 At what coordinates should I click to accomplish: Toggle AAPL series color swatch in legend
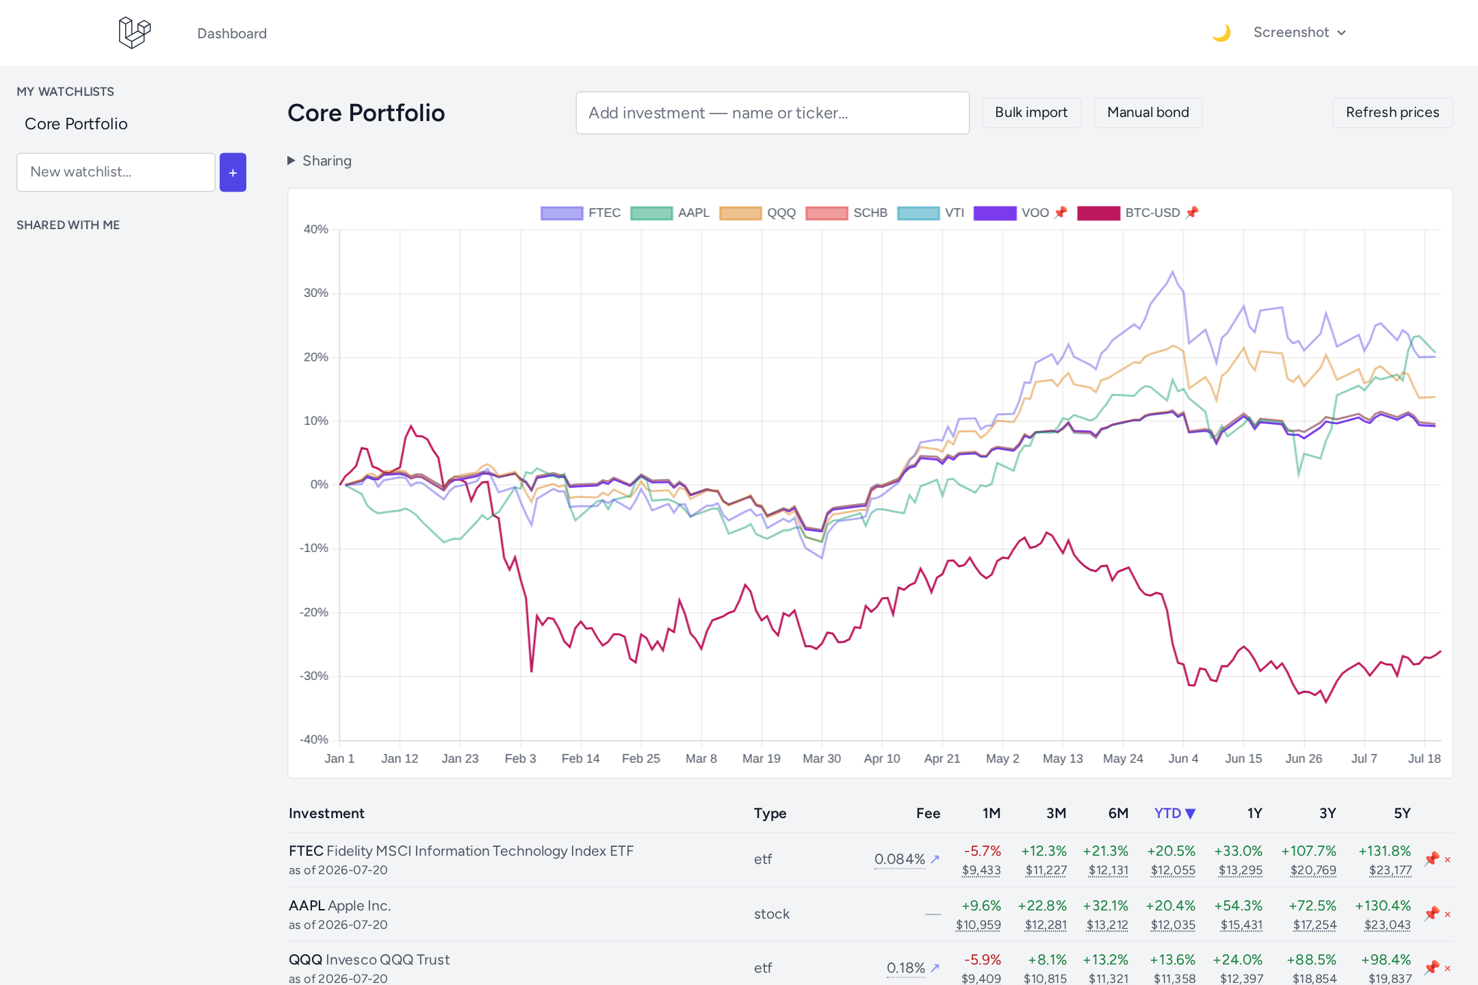pos(651,213)
